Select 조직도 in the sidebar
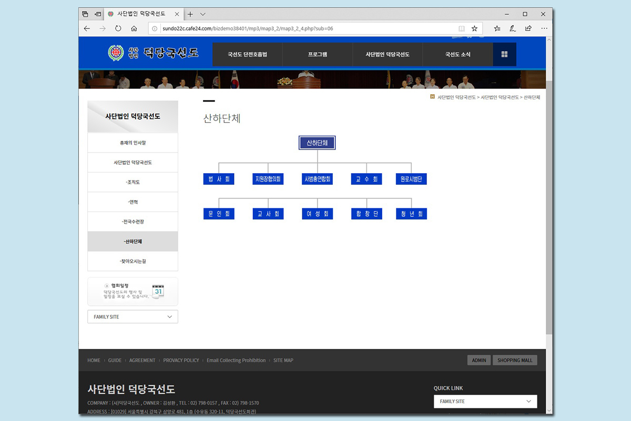 click(133, 182)
